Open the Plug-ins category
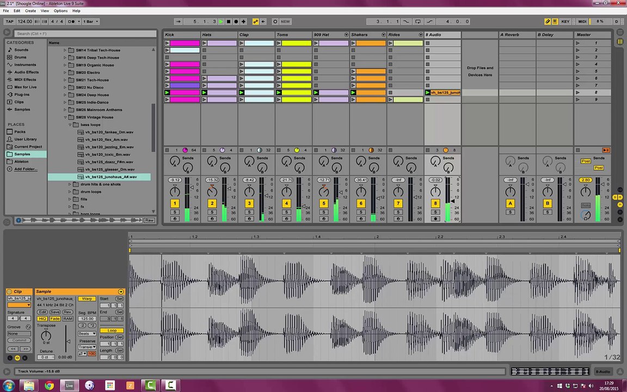The height and width of the screenshot is (392, 627). tap(22, 94)
